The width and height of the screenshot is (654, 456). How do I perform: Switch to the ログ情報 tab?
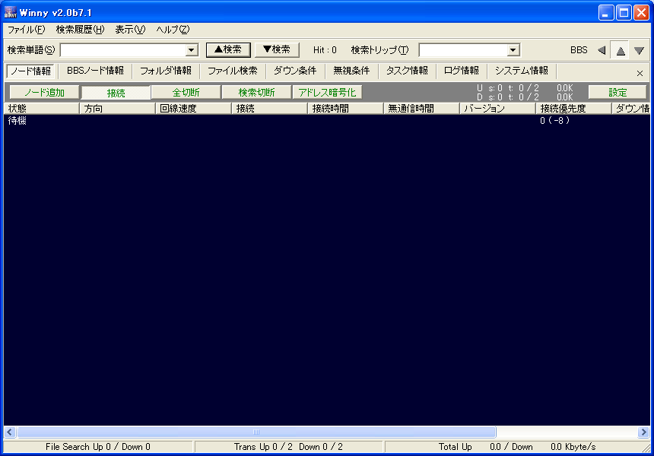click(x=462, y=71)
